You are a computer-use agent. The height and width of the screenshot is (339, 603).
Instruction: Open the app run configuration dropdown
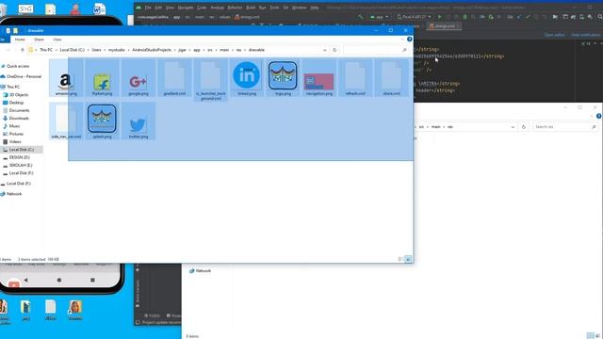[x=379, y=17]
